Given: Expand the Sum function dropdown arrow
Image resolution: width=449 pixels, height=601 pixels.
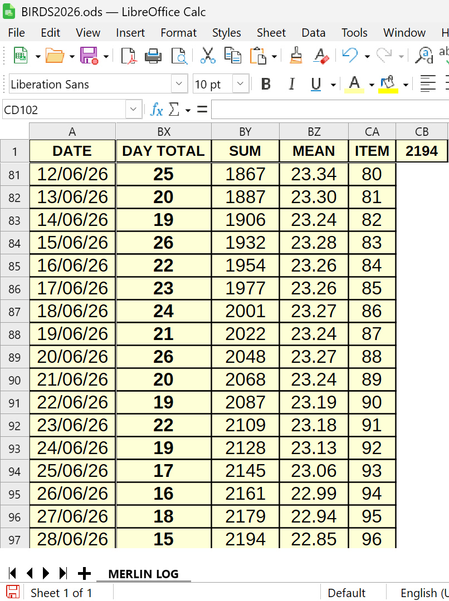Looking at the screenshot, I should click(x=188, y=110).
